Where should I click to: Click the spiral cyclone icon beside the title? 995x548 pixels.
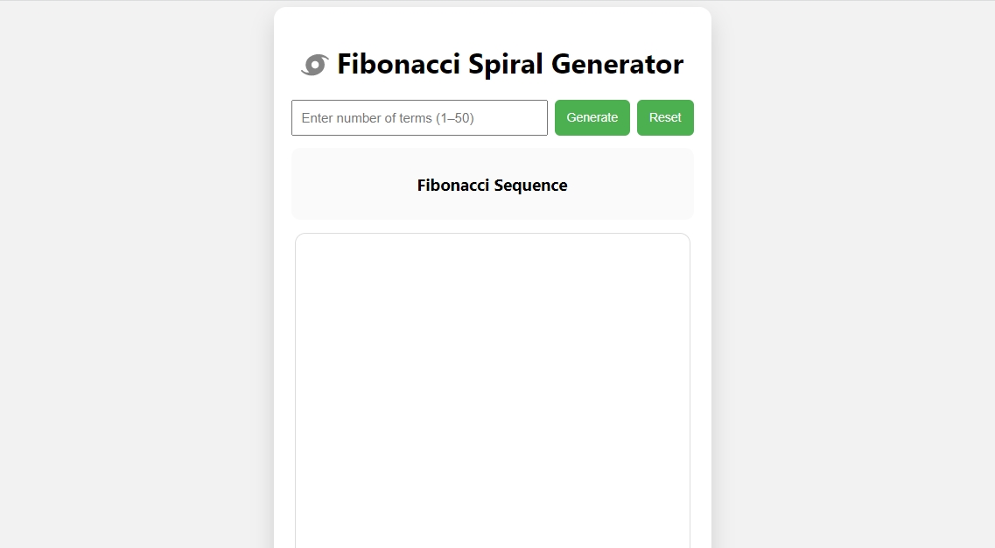pyautogui.click(x=314, y=65)
